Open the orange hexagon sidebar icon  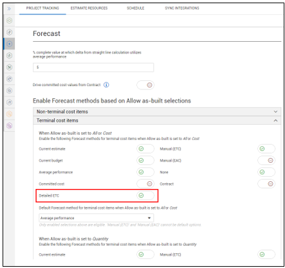(10, 114)
